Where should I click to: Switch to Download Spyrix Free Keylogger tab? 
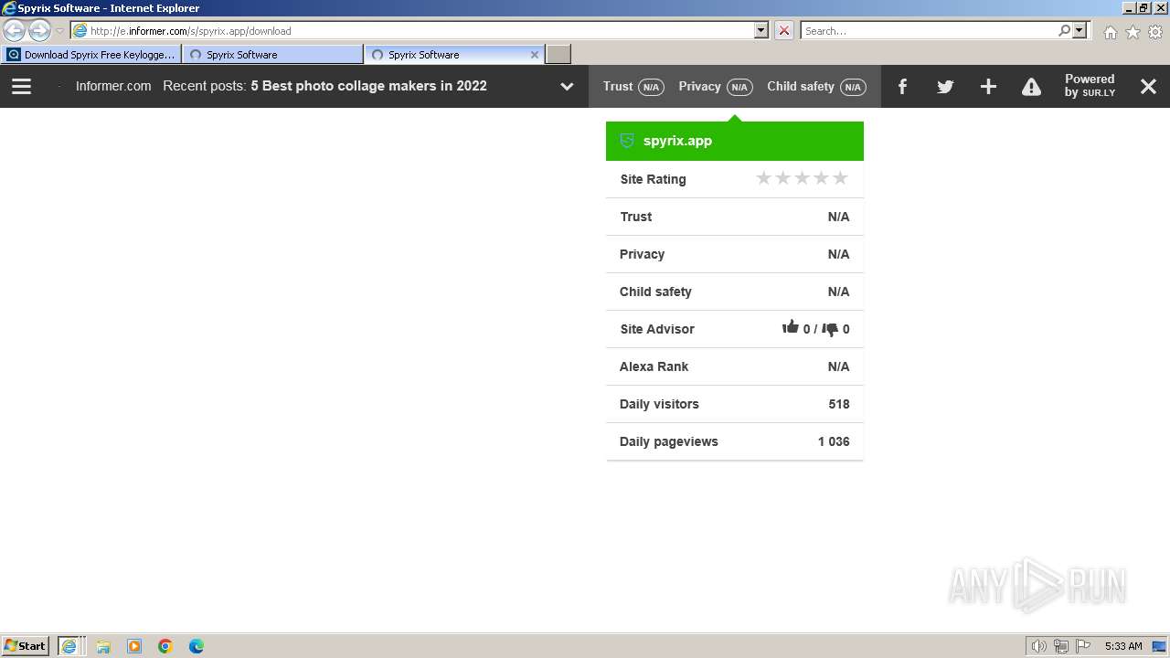[x=90, y=55]
